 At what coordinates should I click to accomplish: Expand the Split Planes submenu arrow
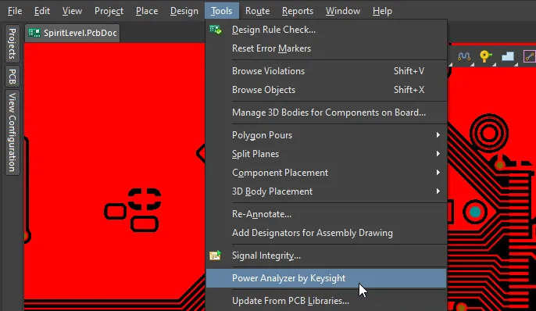click(x=438, y=154)
